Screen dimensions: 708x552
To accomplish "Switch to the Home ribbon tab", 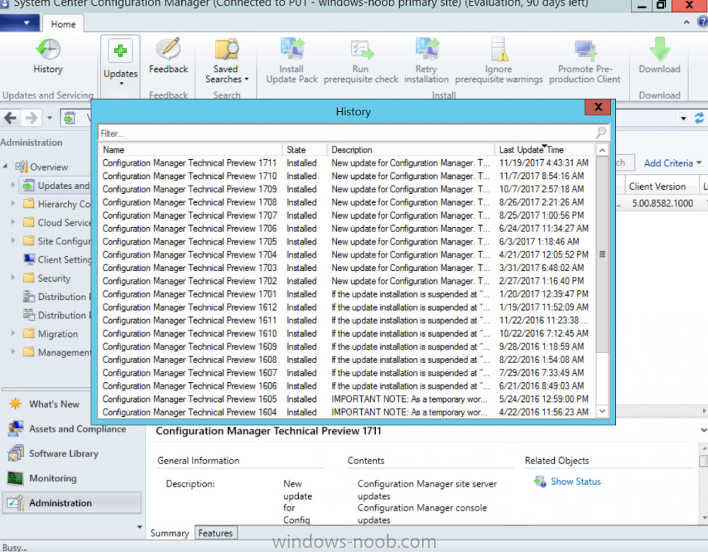I will 63,24.
